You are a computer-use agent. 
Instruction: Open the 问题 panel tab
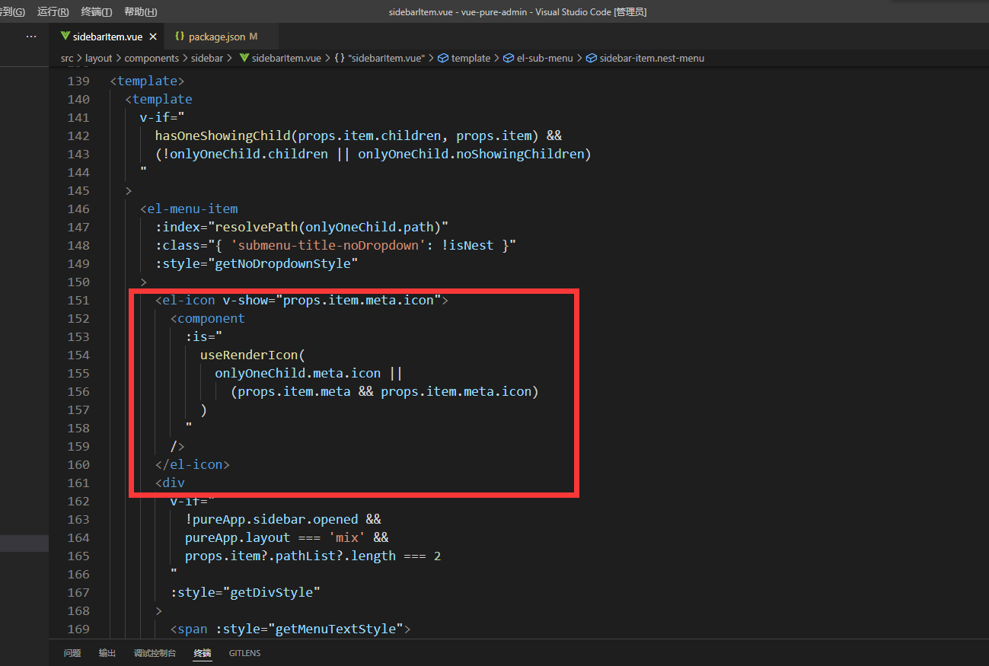click(72, 653)
